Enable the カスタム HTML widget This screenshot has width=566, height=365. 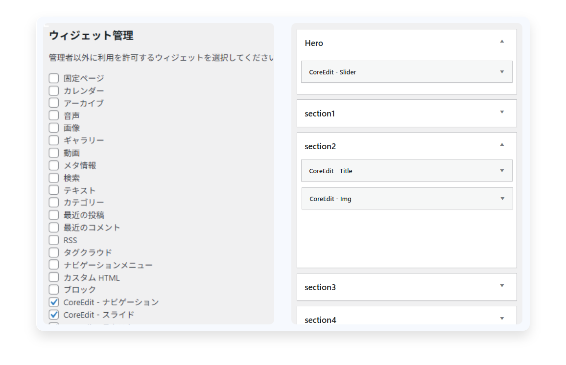[54, 277]
